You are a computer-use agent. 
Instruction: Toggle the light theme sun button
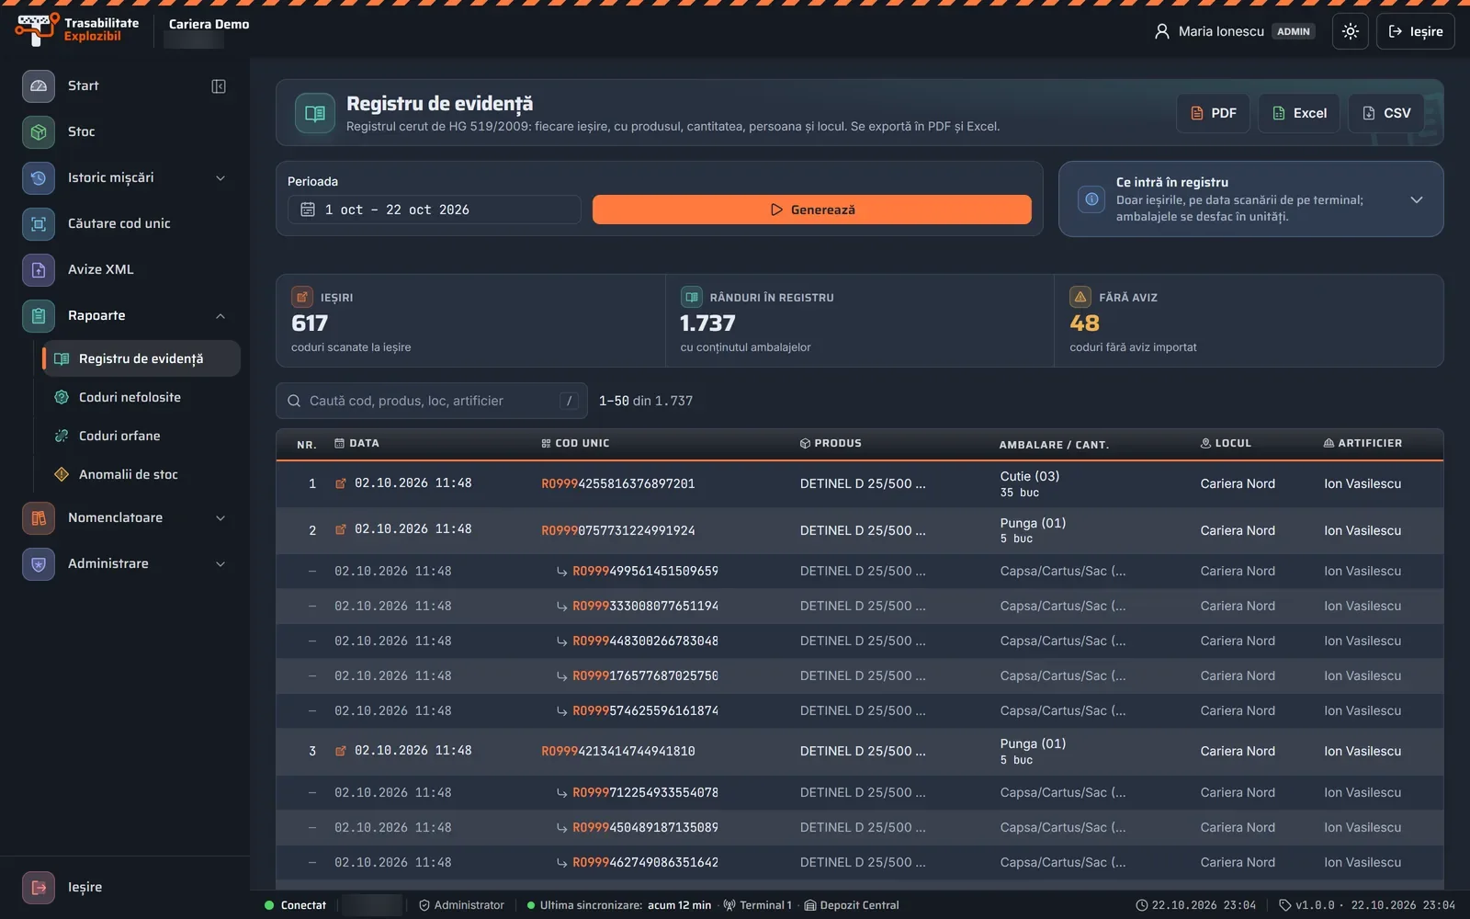[x=1351, y=31]
